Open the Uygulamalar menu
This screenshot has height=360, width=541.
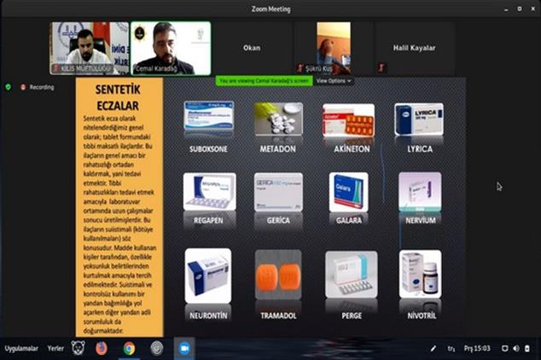[21, 348]
